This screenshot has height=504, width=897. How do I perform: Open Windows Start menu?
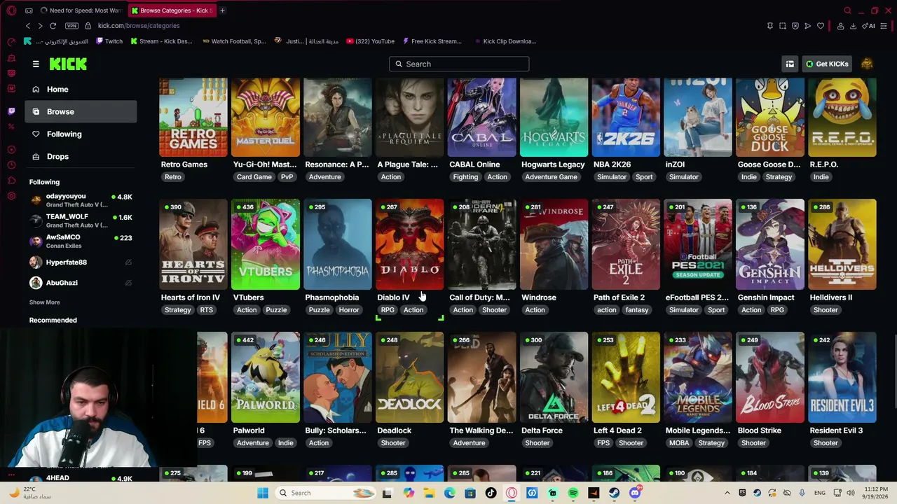[x=263, y=493]
